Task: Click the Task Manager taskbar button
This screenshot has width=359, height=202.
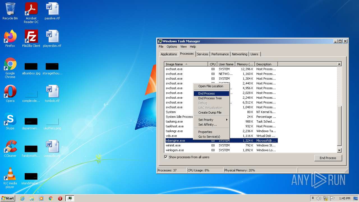Action: click(x=70, y=198)
